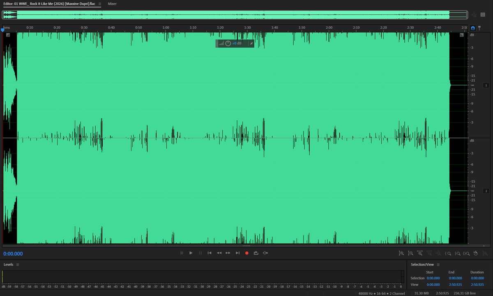Click the 48000 Hz 16-bit status text
The width and height of the screenshot is (493, 296).
pos(382,294)
